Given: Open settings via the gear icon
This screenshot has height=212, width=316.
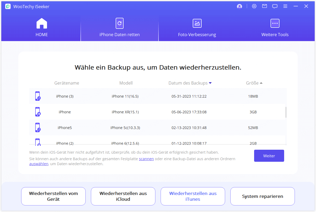Looking at the screenshot, I should click(x=254, y=6).
